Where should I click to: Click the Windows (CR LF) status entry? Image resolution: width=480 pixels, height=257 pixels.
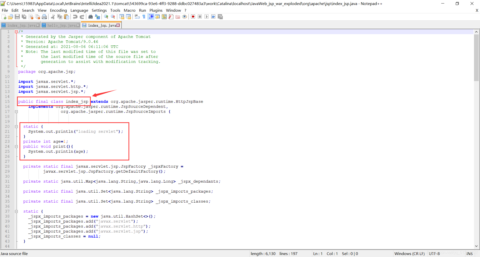tap(409, 254)
